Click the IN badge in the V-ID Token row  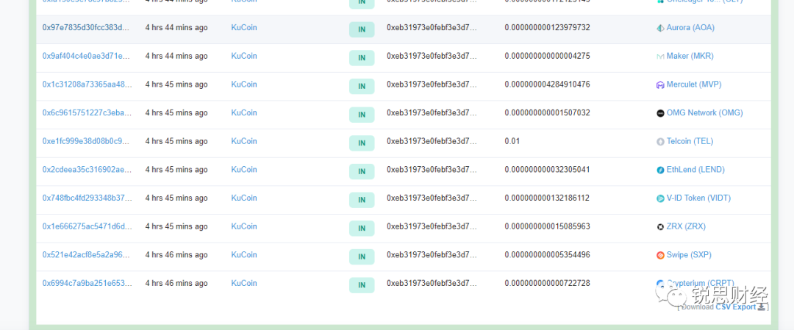362,199
